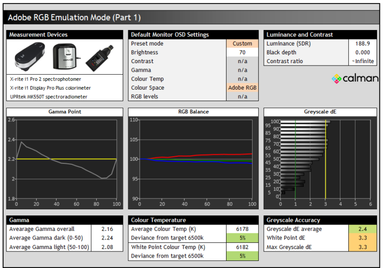Image resolution: width=385 pixels, height=268 pixels.
Task: Click the Measurement Devices panel header
Action: coord(65,35)
